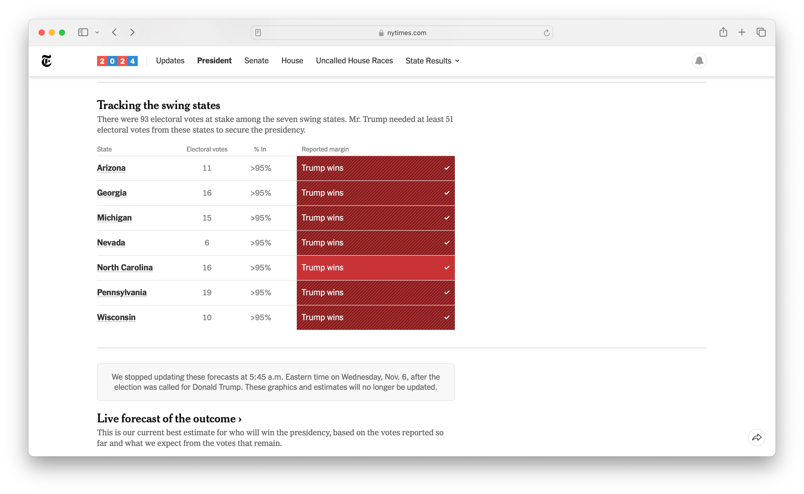804x494 pixels.
Task: Click the browser share/export icon
Action: coord(723,32)
